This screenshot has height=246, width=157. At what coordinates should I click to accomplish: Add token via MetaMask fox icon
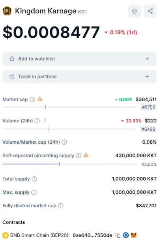pos(134,235)
